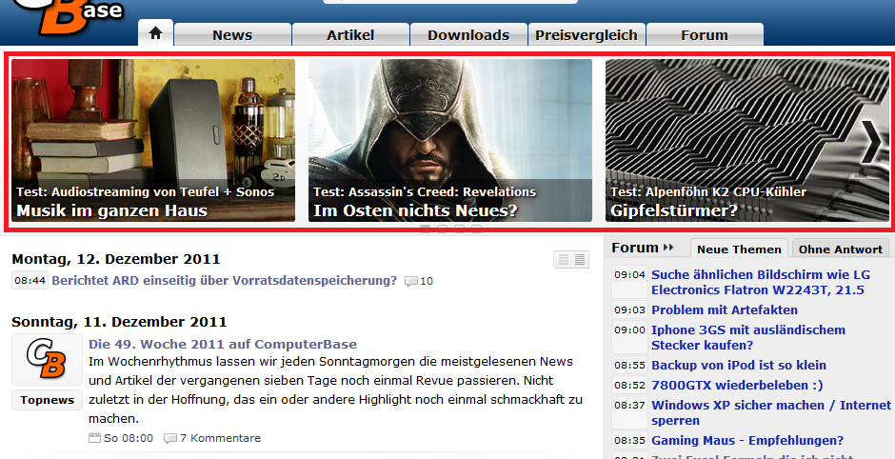The image size is (895, 459).
Task: Click the 08:55 forum time badge
Action: click(x=629, y=366)
